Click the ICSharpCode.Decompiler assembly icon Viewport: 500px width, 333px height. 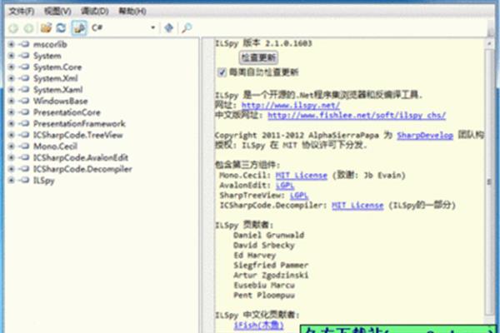click(x=24, y=169)
